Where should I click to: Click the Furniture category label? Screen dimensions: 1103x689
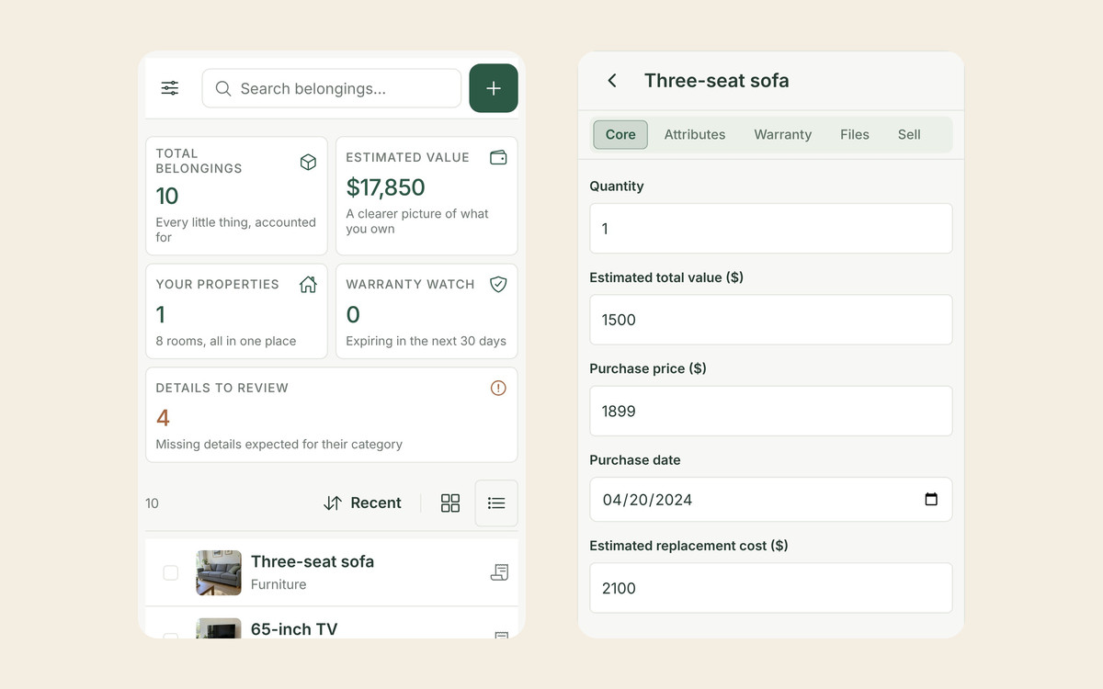tap(279, 584)
